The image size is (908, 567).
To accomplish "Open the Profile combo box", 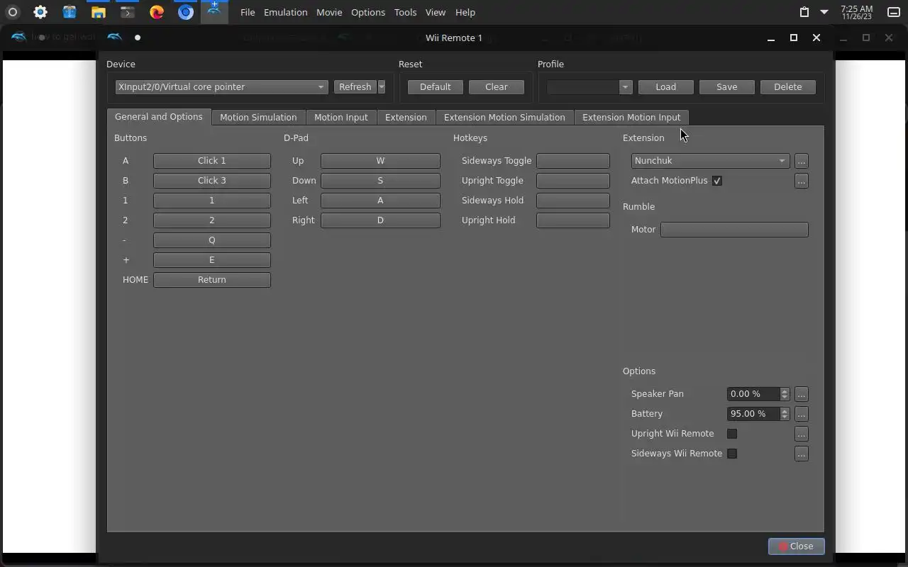I will pyautogui.click(x=589, y=87).
